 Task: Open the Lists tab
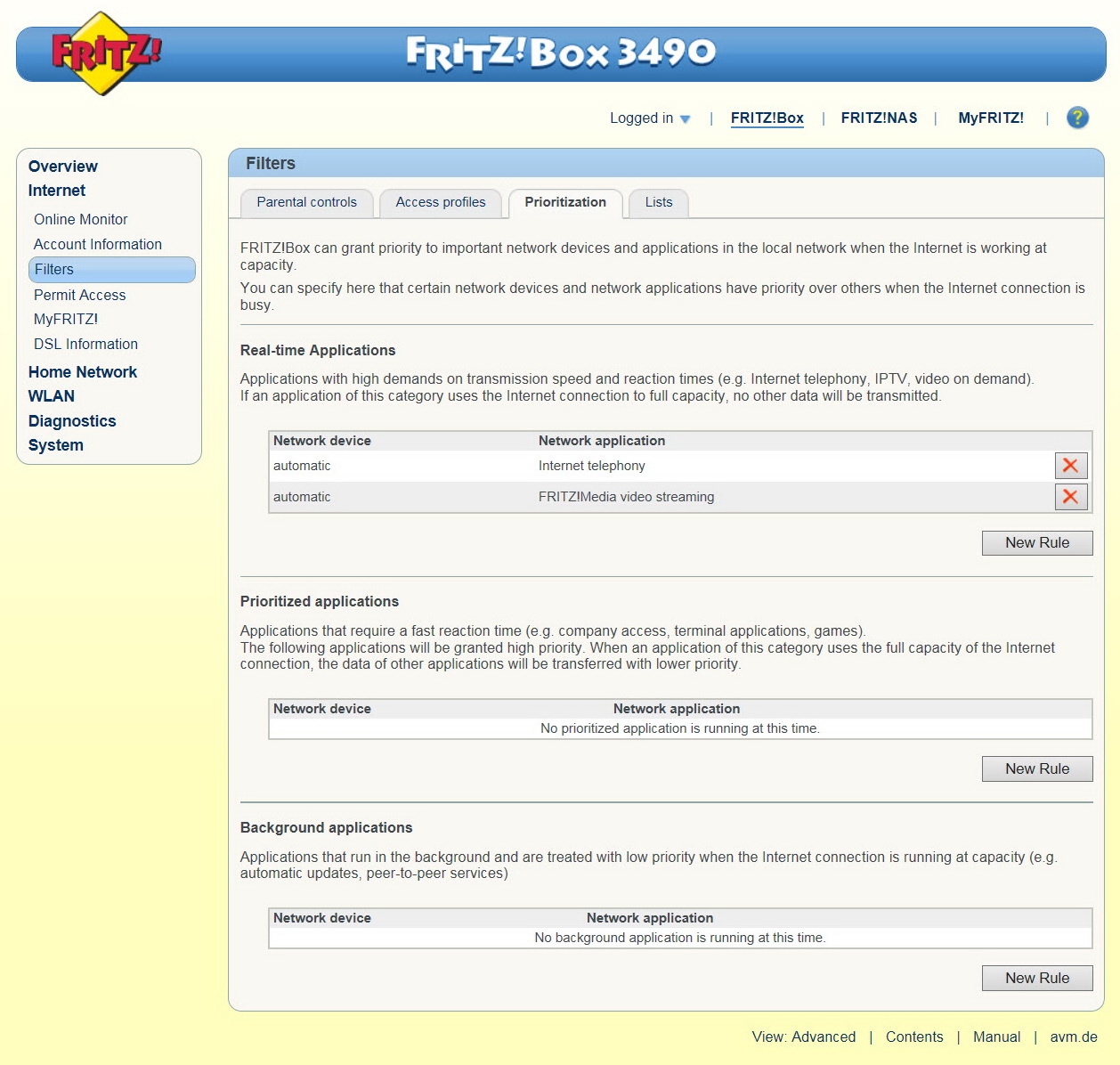pyautogui.click(x=659, y=203)
